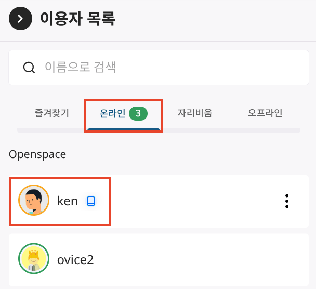Click the mobile device icon beside ken
The width and height of the screenshot is (316, 289).
(x=90, y=201)
